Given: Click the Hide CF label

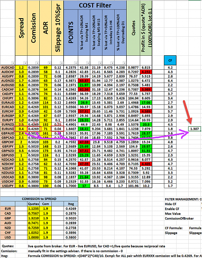Looking at the screenshot, I should pos(171,204).
